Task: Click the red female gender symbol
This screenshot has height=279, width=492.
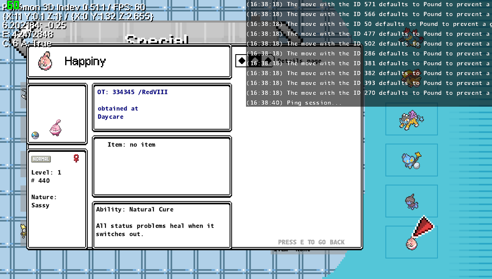Action: coord(76,158)
